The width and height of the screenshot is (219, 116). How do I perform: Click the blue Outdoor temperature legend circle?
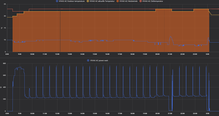pos(57,1)
